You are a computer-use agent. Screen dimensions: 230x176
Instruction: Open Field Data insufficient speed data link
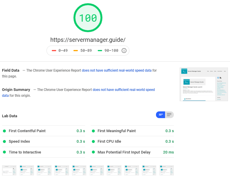click(117, 70)
